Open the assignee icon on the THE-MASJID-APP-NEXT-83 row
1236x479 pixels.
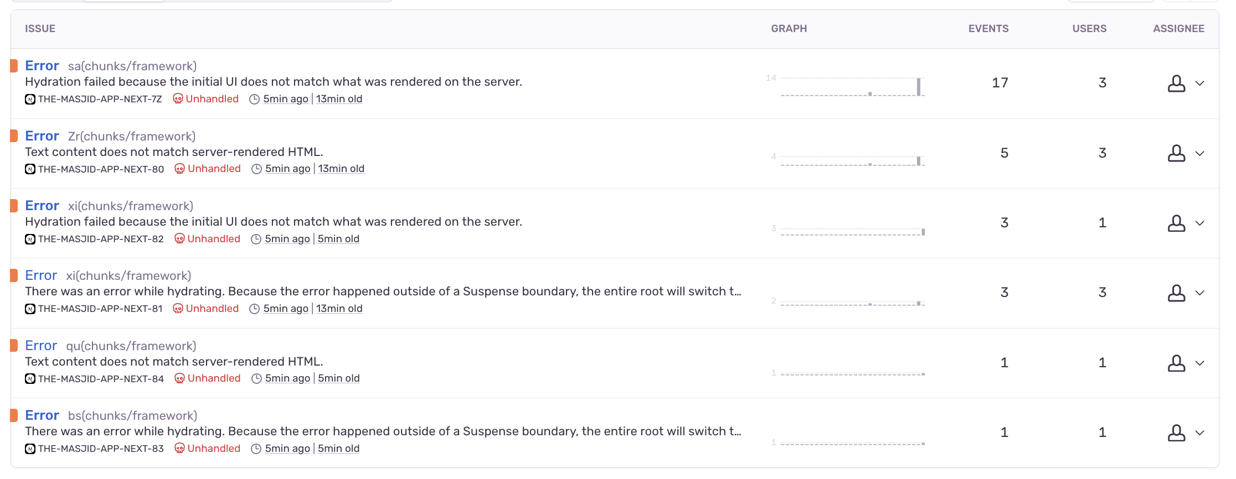1176,433
